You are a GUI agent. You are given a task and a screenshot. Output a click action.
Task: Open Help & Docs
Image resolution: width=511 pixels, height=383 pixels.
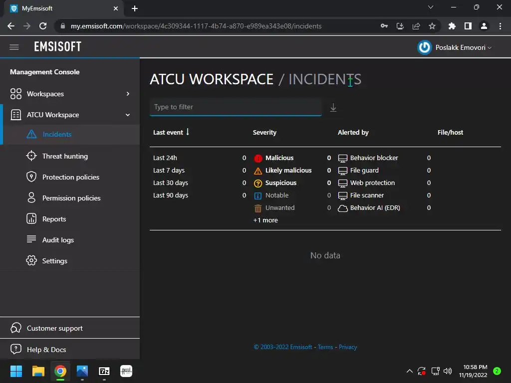pyautogui.click(x=46, y=350)
